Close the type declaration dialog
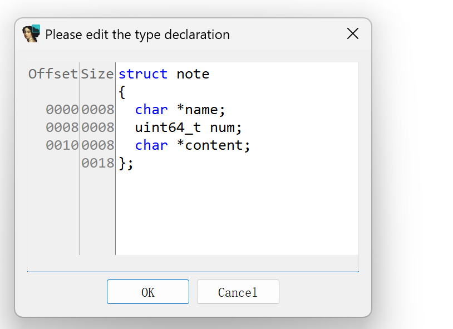Viewport: 453px width, 329px height. [352, 34]
